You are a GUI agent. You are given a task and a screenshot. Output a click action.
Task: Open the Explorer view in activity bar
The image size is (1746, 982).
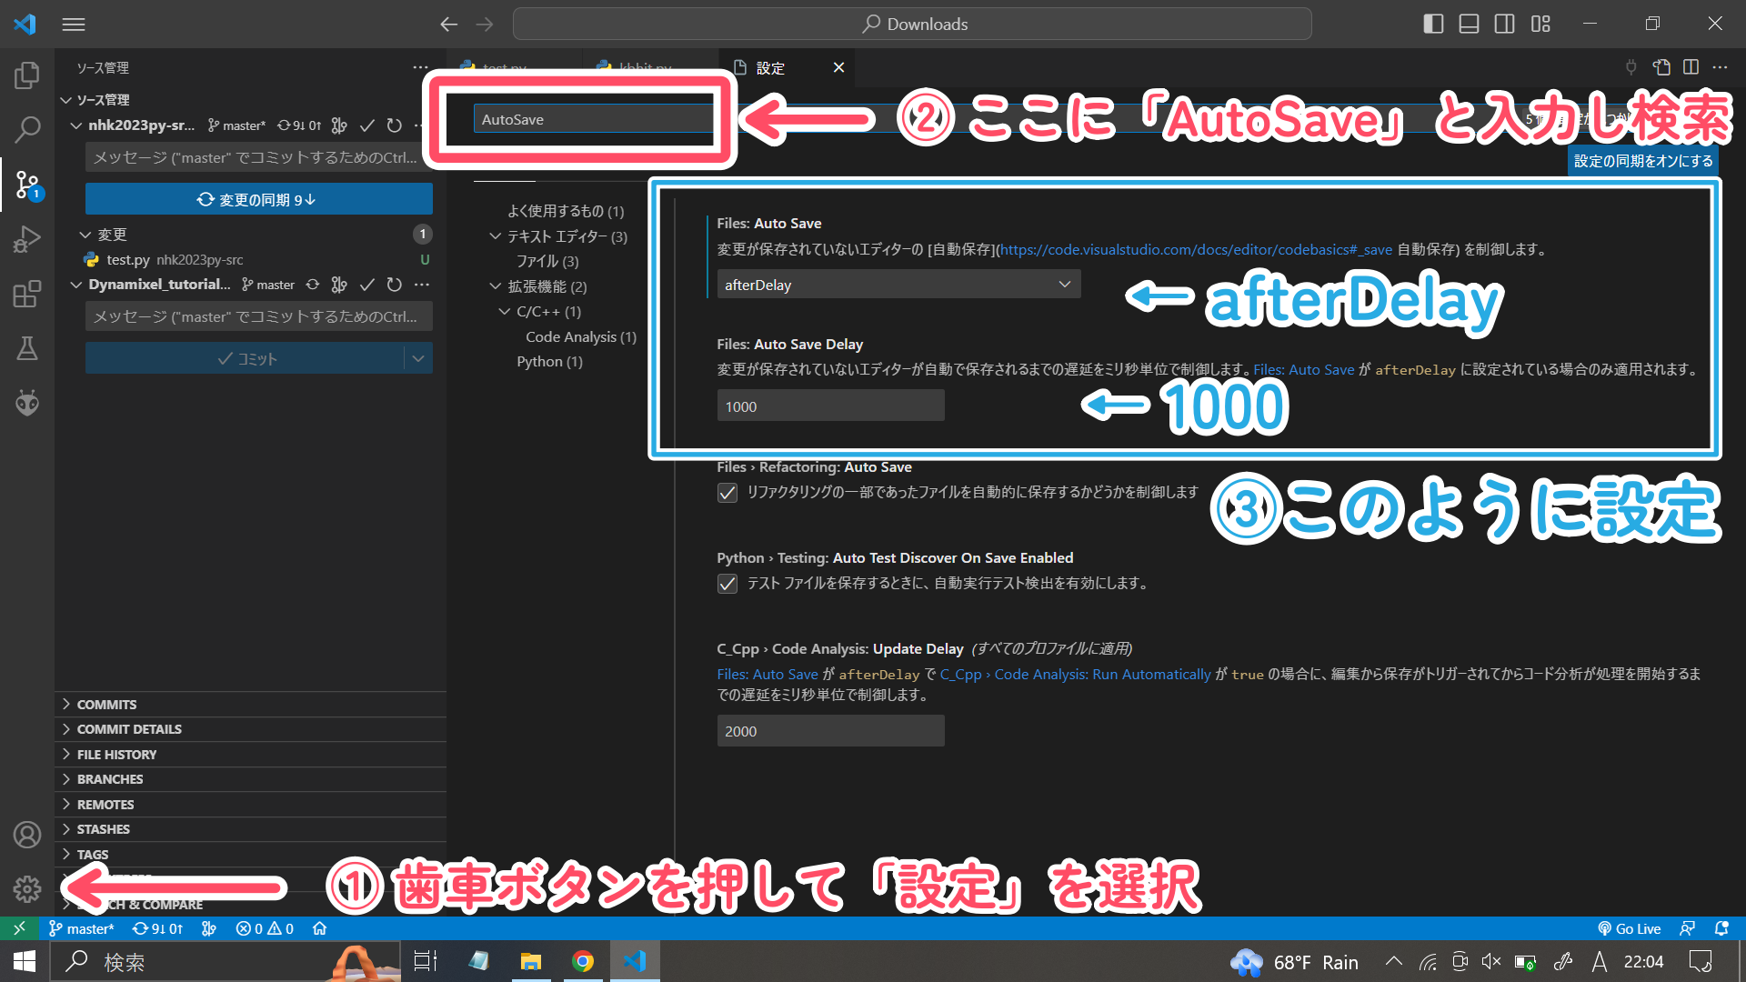27,75
